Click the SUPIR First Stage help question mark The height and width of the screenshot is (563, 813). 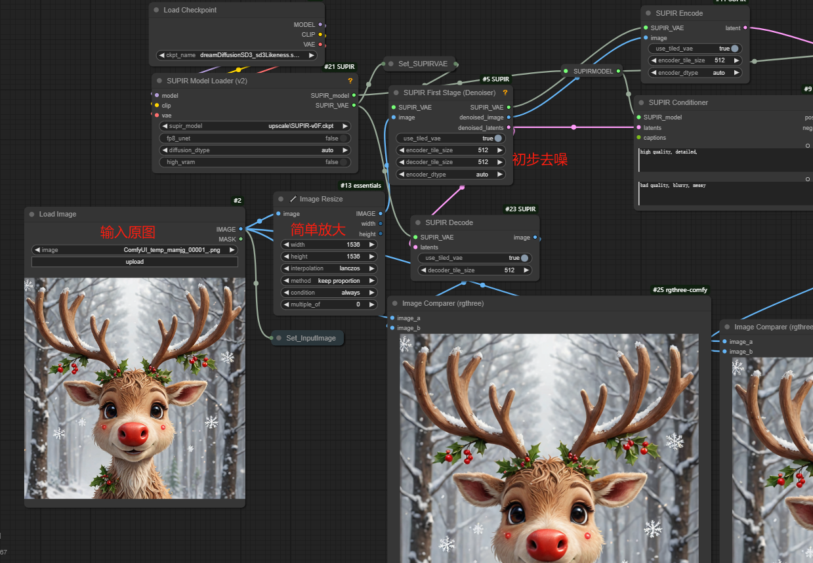coord(505,93)
